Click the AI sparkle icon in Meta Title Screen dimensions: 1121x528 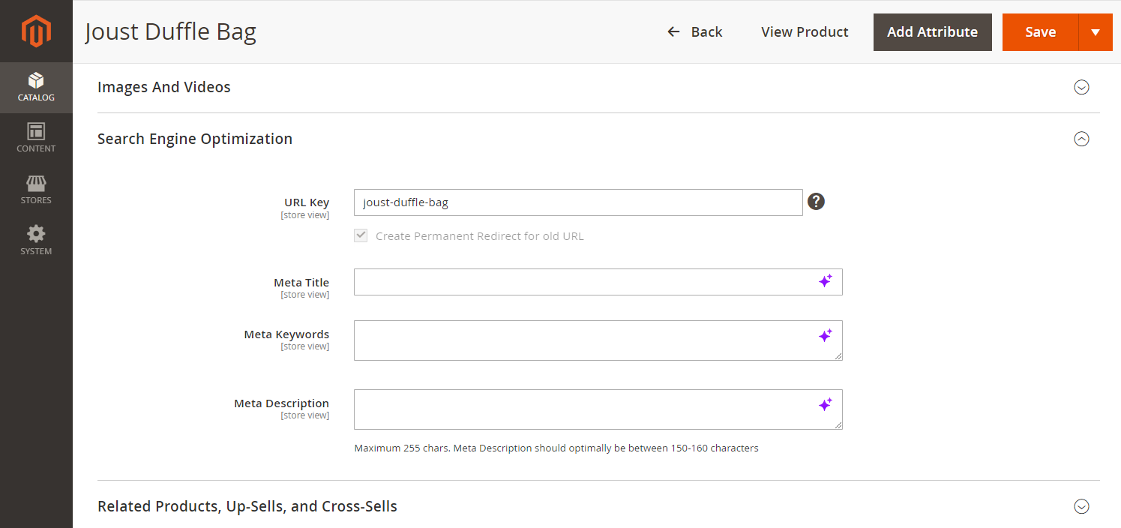pos(825,281)
